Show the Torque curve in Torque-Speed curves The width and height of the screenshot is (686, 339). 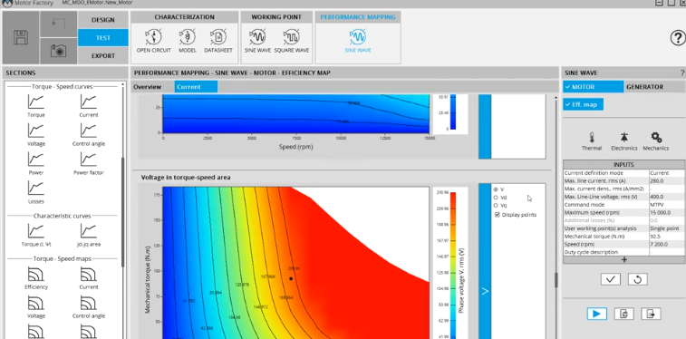tap(36, 106)
